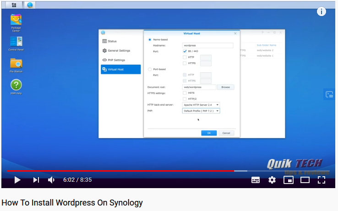
Task: Uncheck the 80 / 443 port checkbox
Action: pos(185,51)
